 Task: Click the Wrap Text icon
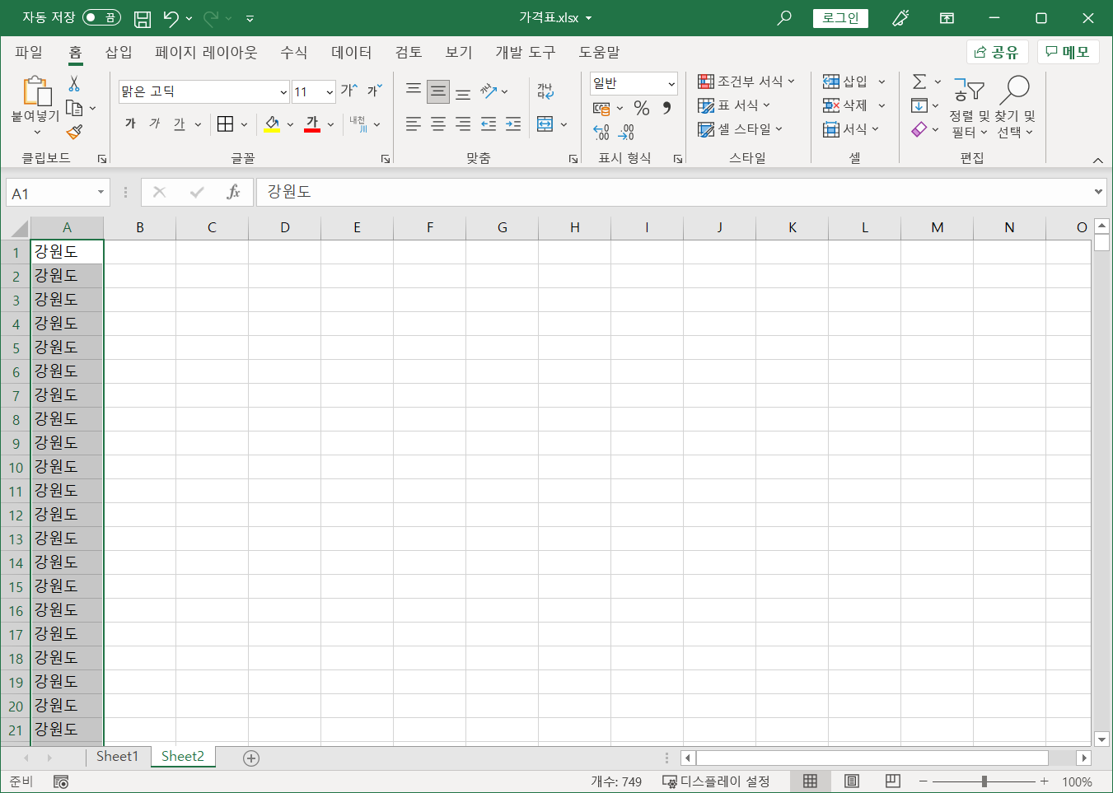pos(545,91)
